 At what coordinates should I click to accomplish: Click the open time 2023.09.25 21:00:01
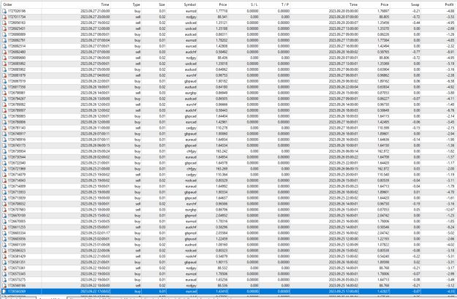[x=95, y=163]
